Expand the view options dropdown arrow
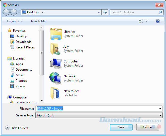166x136 pixels. (x=147, y=21)
